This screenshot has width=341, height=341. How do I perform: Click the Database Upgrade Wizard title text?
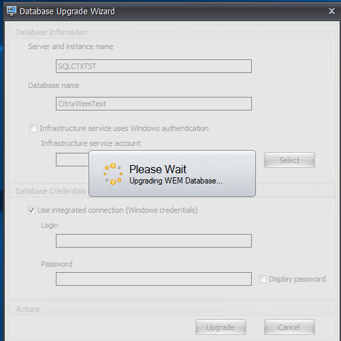tap(67, 12)
